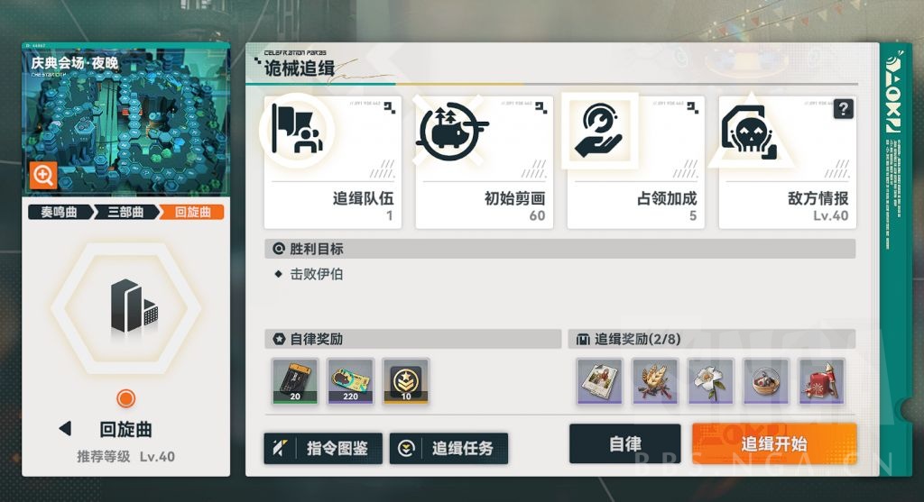Open the 指令图鉴 command guide

click(323, 449)
